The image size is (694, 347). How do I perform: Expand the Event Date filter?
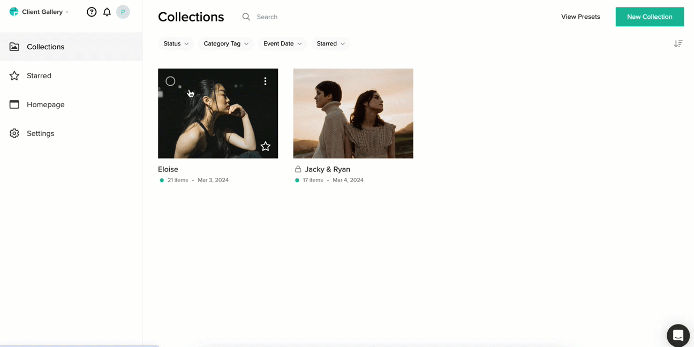click(283, 43)
